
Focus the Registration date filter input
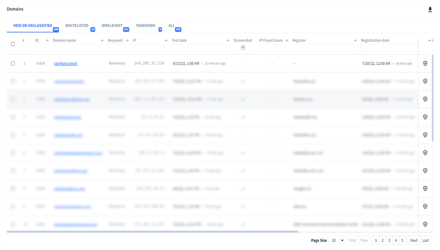point(389,48)
